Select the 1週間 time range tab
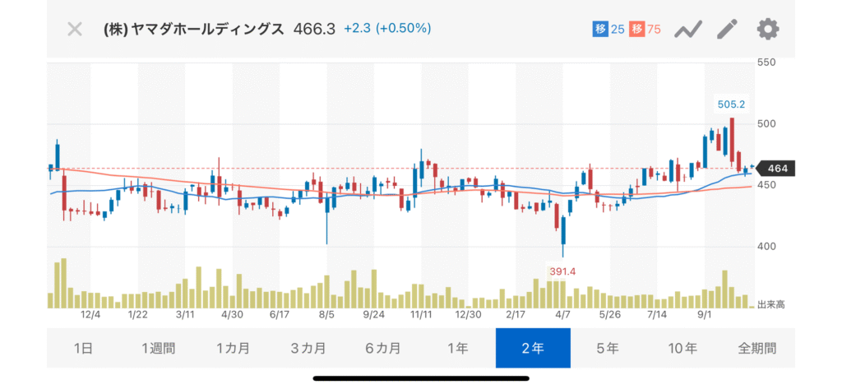 click(158, 348)
